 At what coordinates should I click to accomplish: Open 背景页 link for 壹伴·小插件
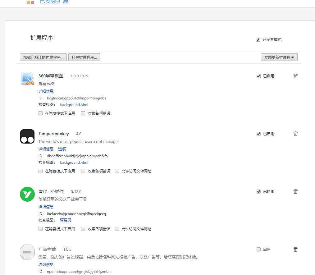tap(66, 220)
